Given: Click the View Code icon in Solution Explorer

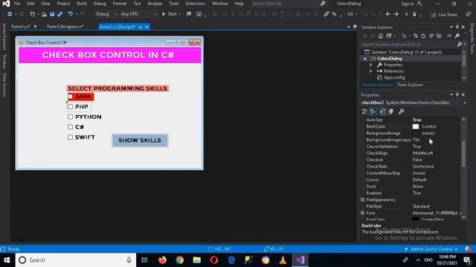Looking at the screenshot, I should (x=449, y=36).
